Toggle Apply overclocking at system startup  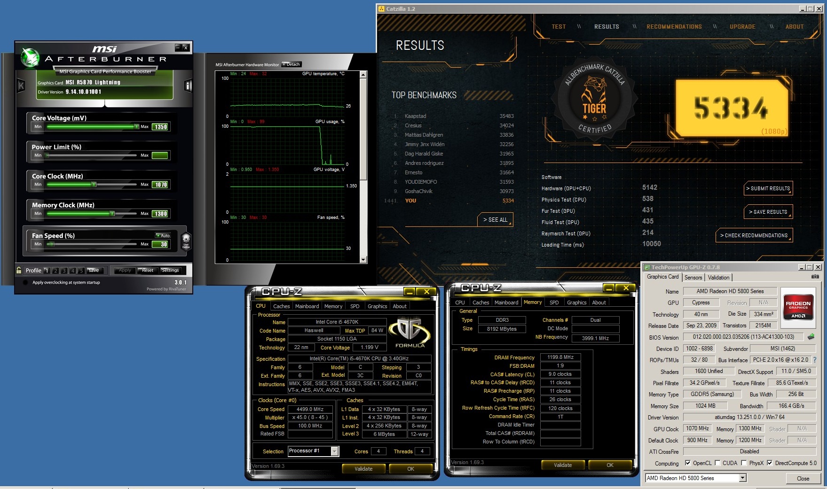[25, 282]
